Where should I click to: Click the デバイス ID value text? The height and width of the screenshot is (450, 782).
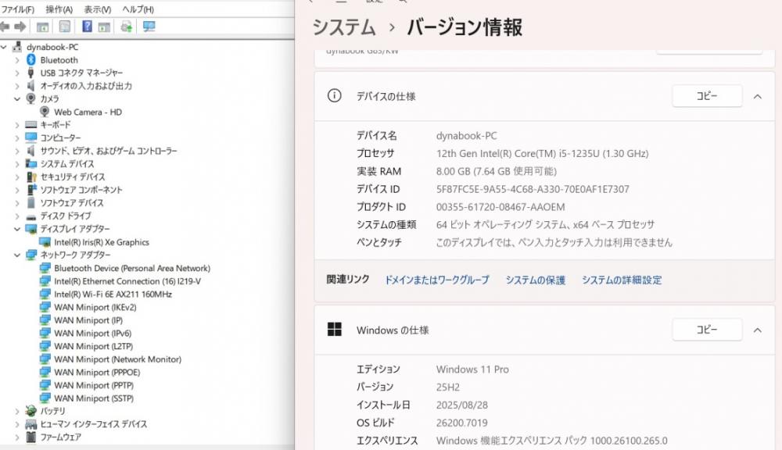click(533, 189)
